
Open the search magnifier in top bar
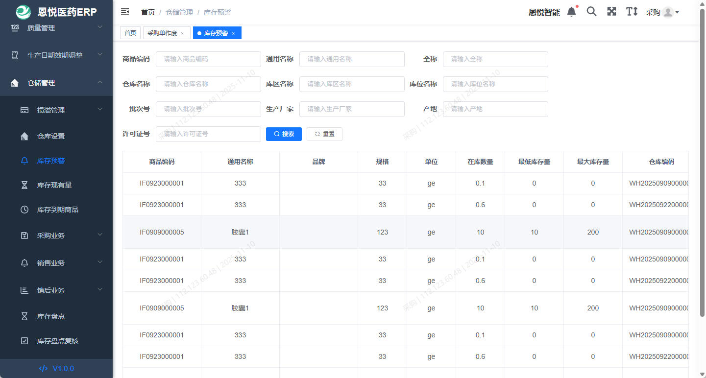(x=591, y=12)
